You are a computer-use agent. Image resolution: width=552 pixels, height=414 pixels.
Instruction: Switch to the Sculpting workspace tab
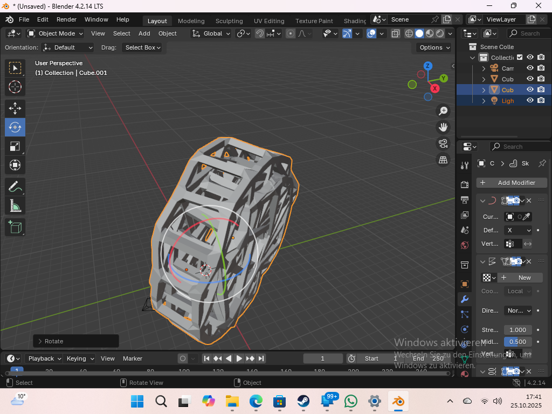(229, 21)
